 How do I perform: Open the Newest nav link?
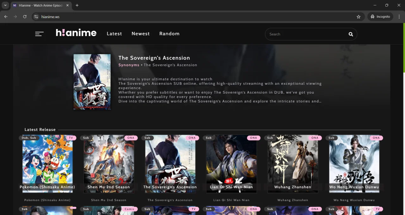(x=140, y=34)
